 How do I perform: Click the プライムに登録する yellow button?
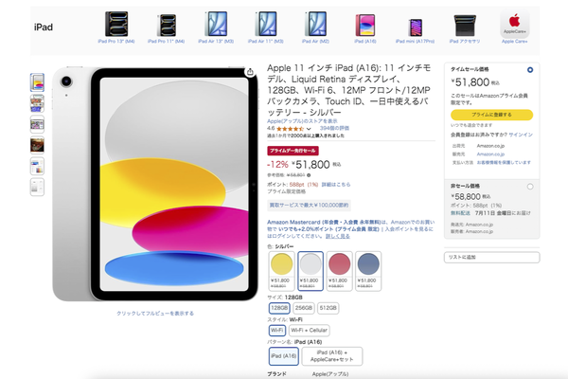click(491, 115)
